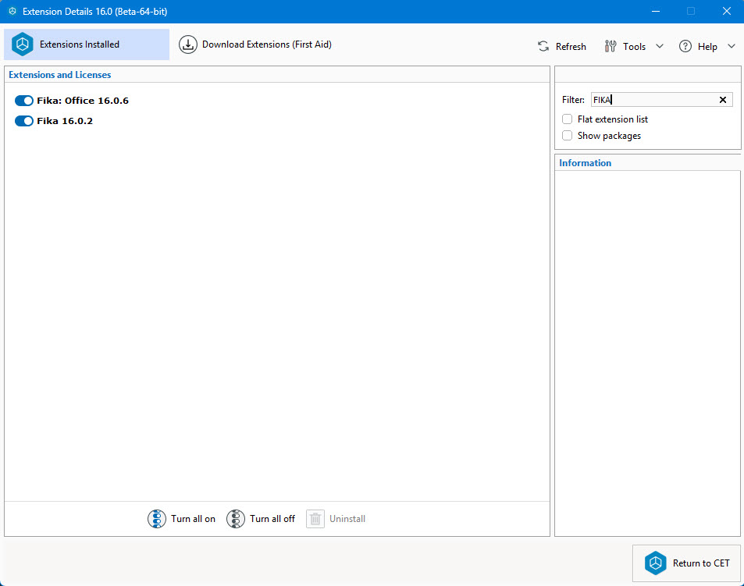744x586 pixels.
Task: Click the Help question mark icon
Action: tap(685, 46)
